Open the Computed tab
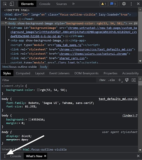This screenshot has width=142, height=160. point(23,73)
